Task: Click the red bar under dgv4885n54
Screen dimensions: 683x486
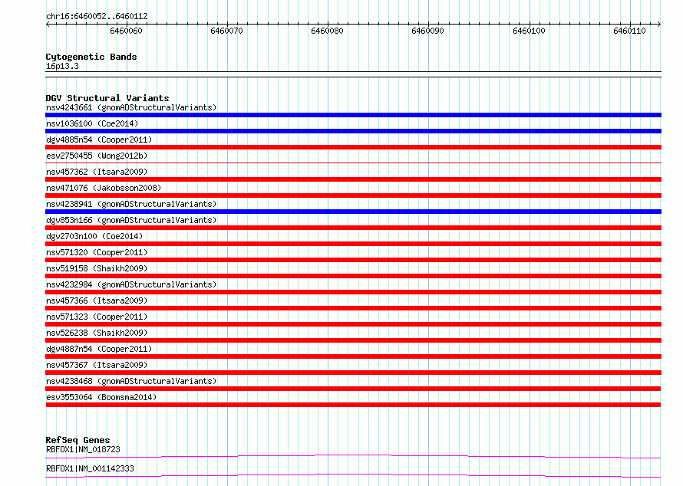Action: [x=353, y=147]
